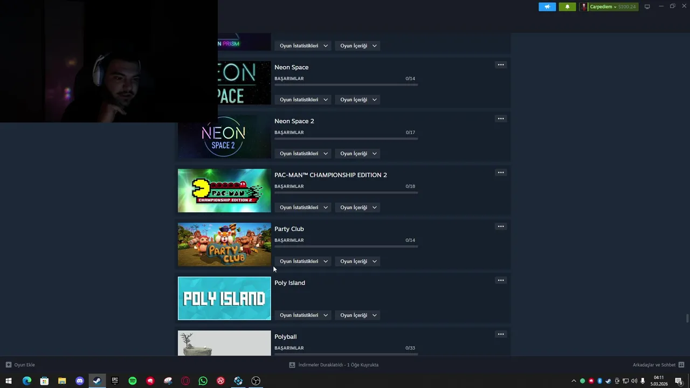Open the three-dot menu for Neon Space
Image resolution: width=690 pixels, height=388 pixels.
[x=501, y=65]
